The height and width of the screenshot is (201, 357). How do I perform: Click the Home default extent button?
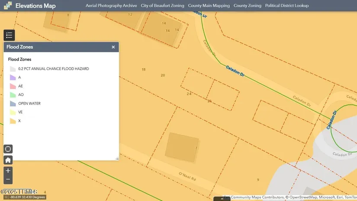click(8, 160)
